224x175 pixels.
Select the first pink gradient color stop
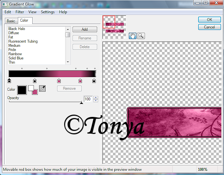[59, 80]
